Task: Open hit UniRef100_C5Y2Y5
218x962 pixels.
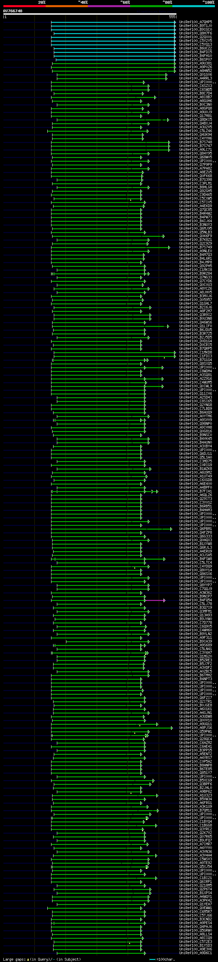Action: 196,41
